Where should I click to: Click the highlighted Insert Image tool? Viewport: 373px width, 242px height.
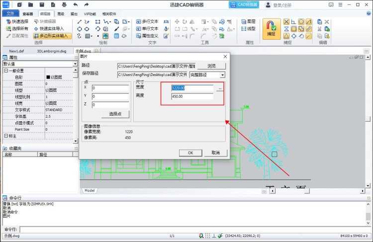tap(105, 36)
